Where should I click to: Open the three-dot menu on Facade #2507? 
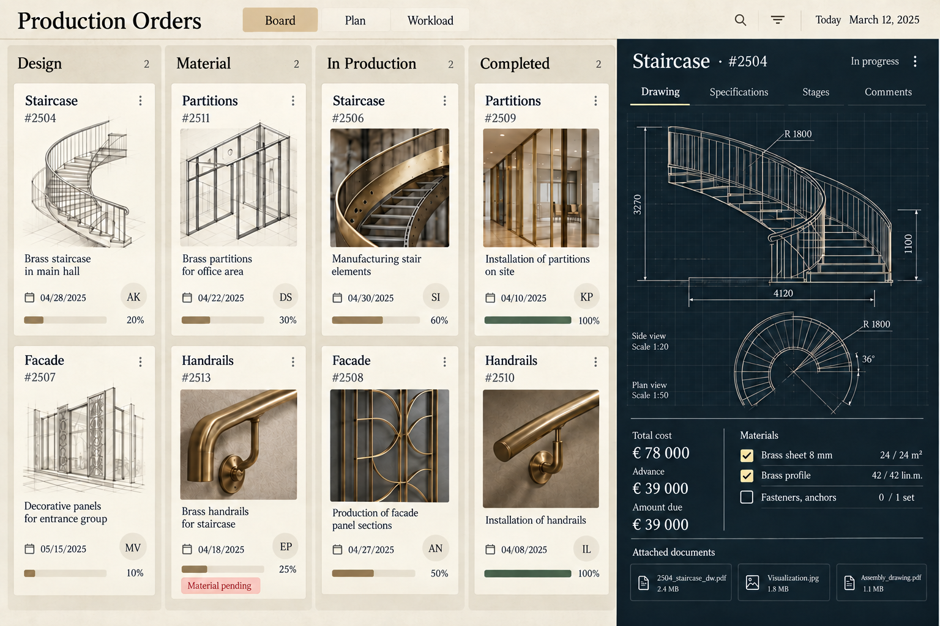140,362
